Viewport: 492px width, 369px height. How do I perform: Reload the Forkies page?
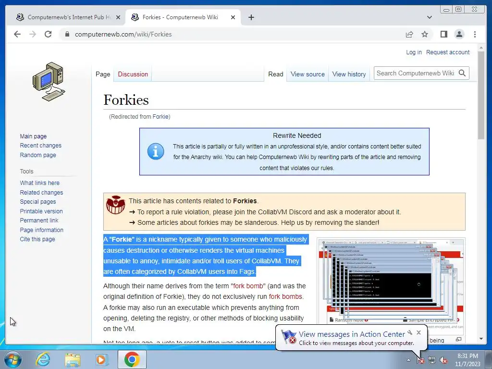click(x=48, y=34)
